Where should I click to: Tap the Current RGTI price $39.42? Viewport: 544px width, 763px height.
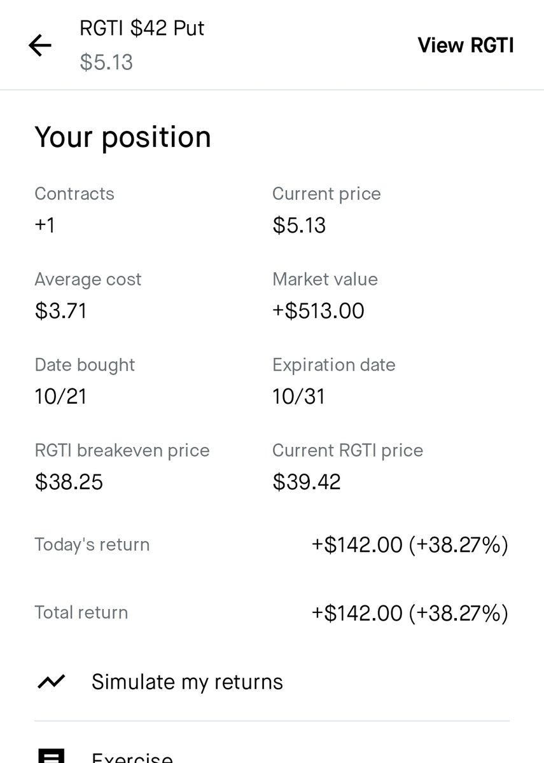pyautogui.click(x=307, y=482)
